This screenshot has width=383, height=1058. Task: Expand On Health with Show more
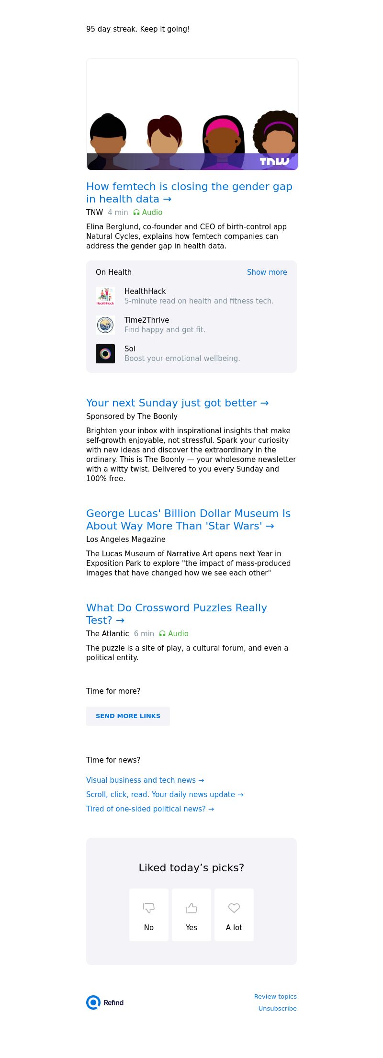(267, 272)
